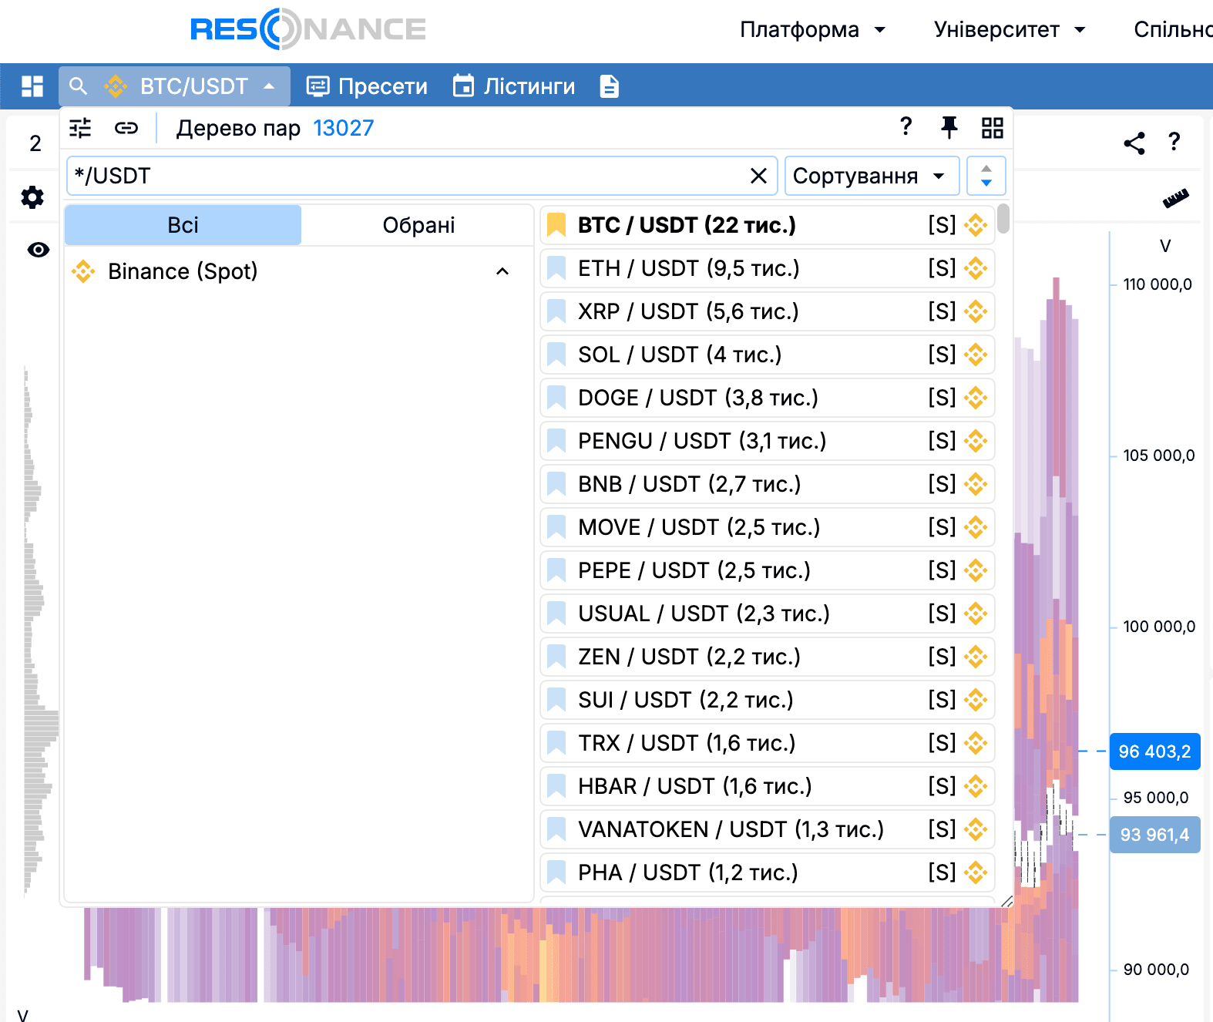Click Binance icon on PEPE / USDT row
Viewport: 1213px width, 1022px height.
[976, 570]
